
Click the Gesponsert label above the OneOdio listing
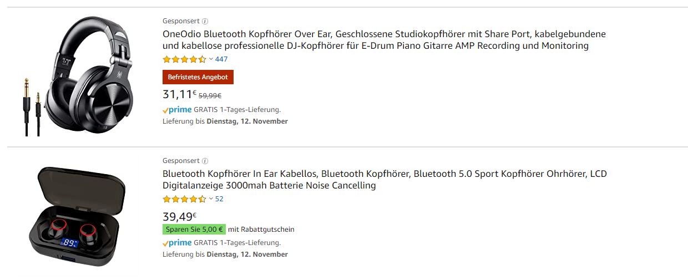(181, 21)
